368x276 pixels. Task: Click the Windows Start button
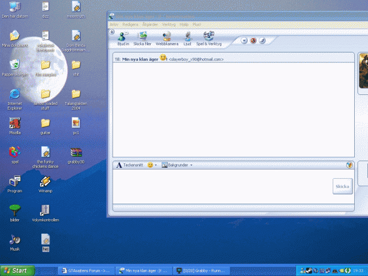pyautogui.click(x=17, y=270)
